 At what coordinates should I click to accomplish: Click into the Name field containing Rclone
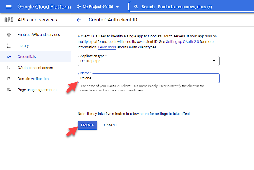[148, 78]
